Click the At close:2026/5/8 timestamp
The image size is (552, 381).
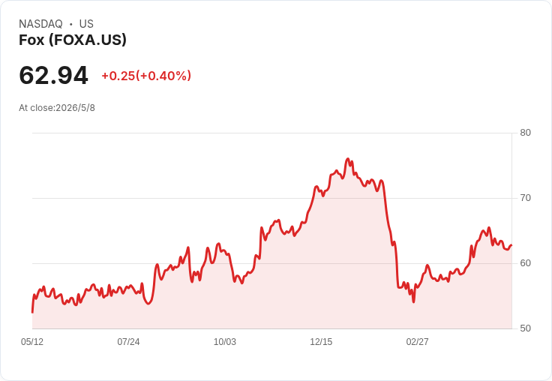click(57, 108)
